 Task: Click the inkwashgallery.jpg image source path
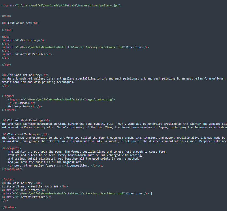68,6
